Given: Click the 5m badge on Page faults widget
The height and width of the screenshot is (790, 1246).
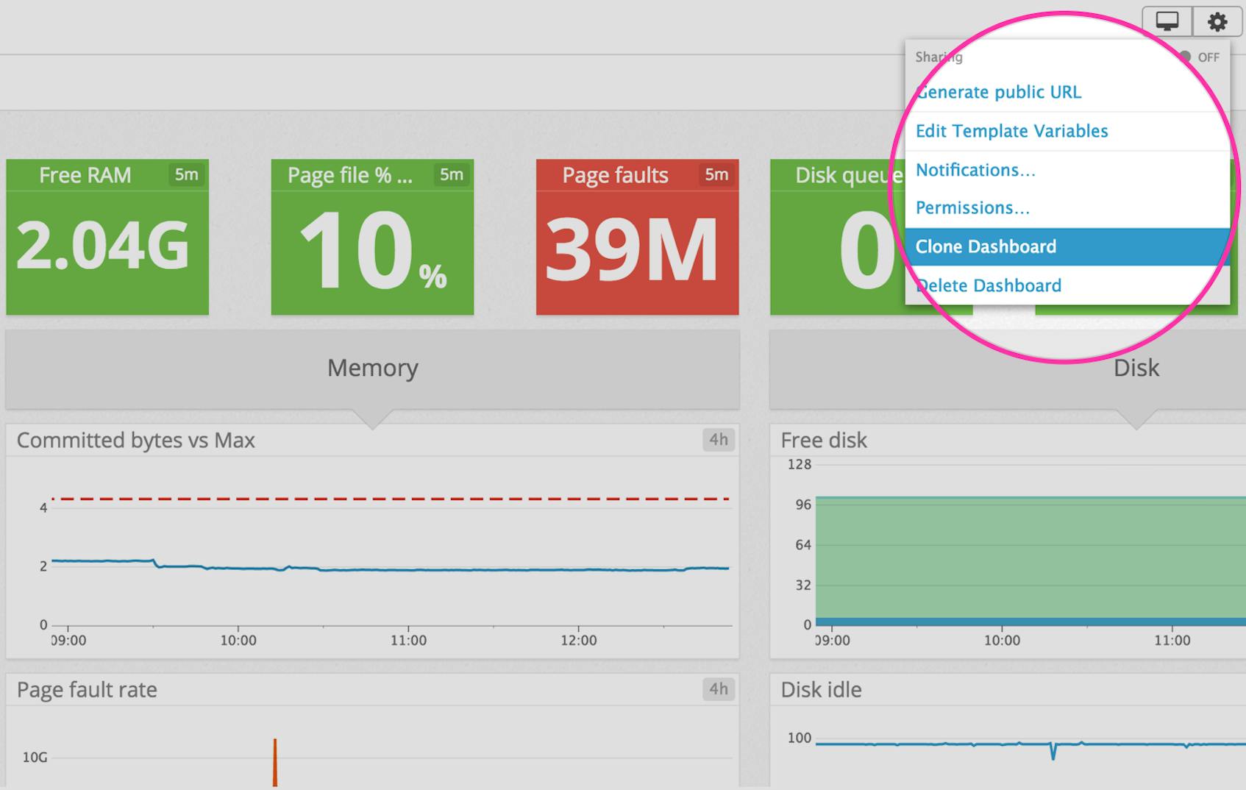Looking at the screenshot, I should pos(717,175).
